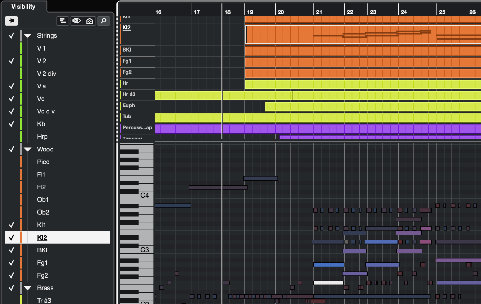Screen dimensions: 481x304
Task: Select the Percuss...ap track header
Action: click(137, 129)
